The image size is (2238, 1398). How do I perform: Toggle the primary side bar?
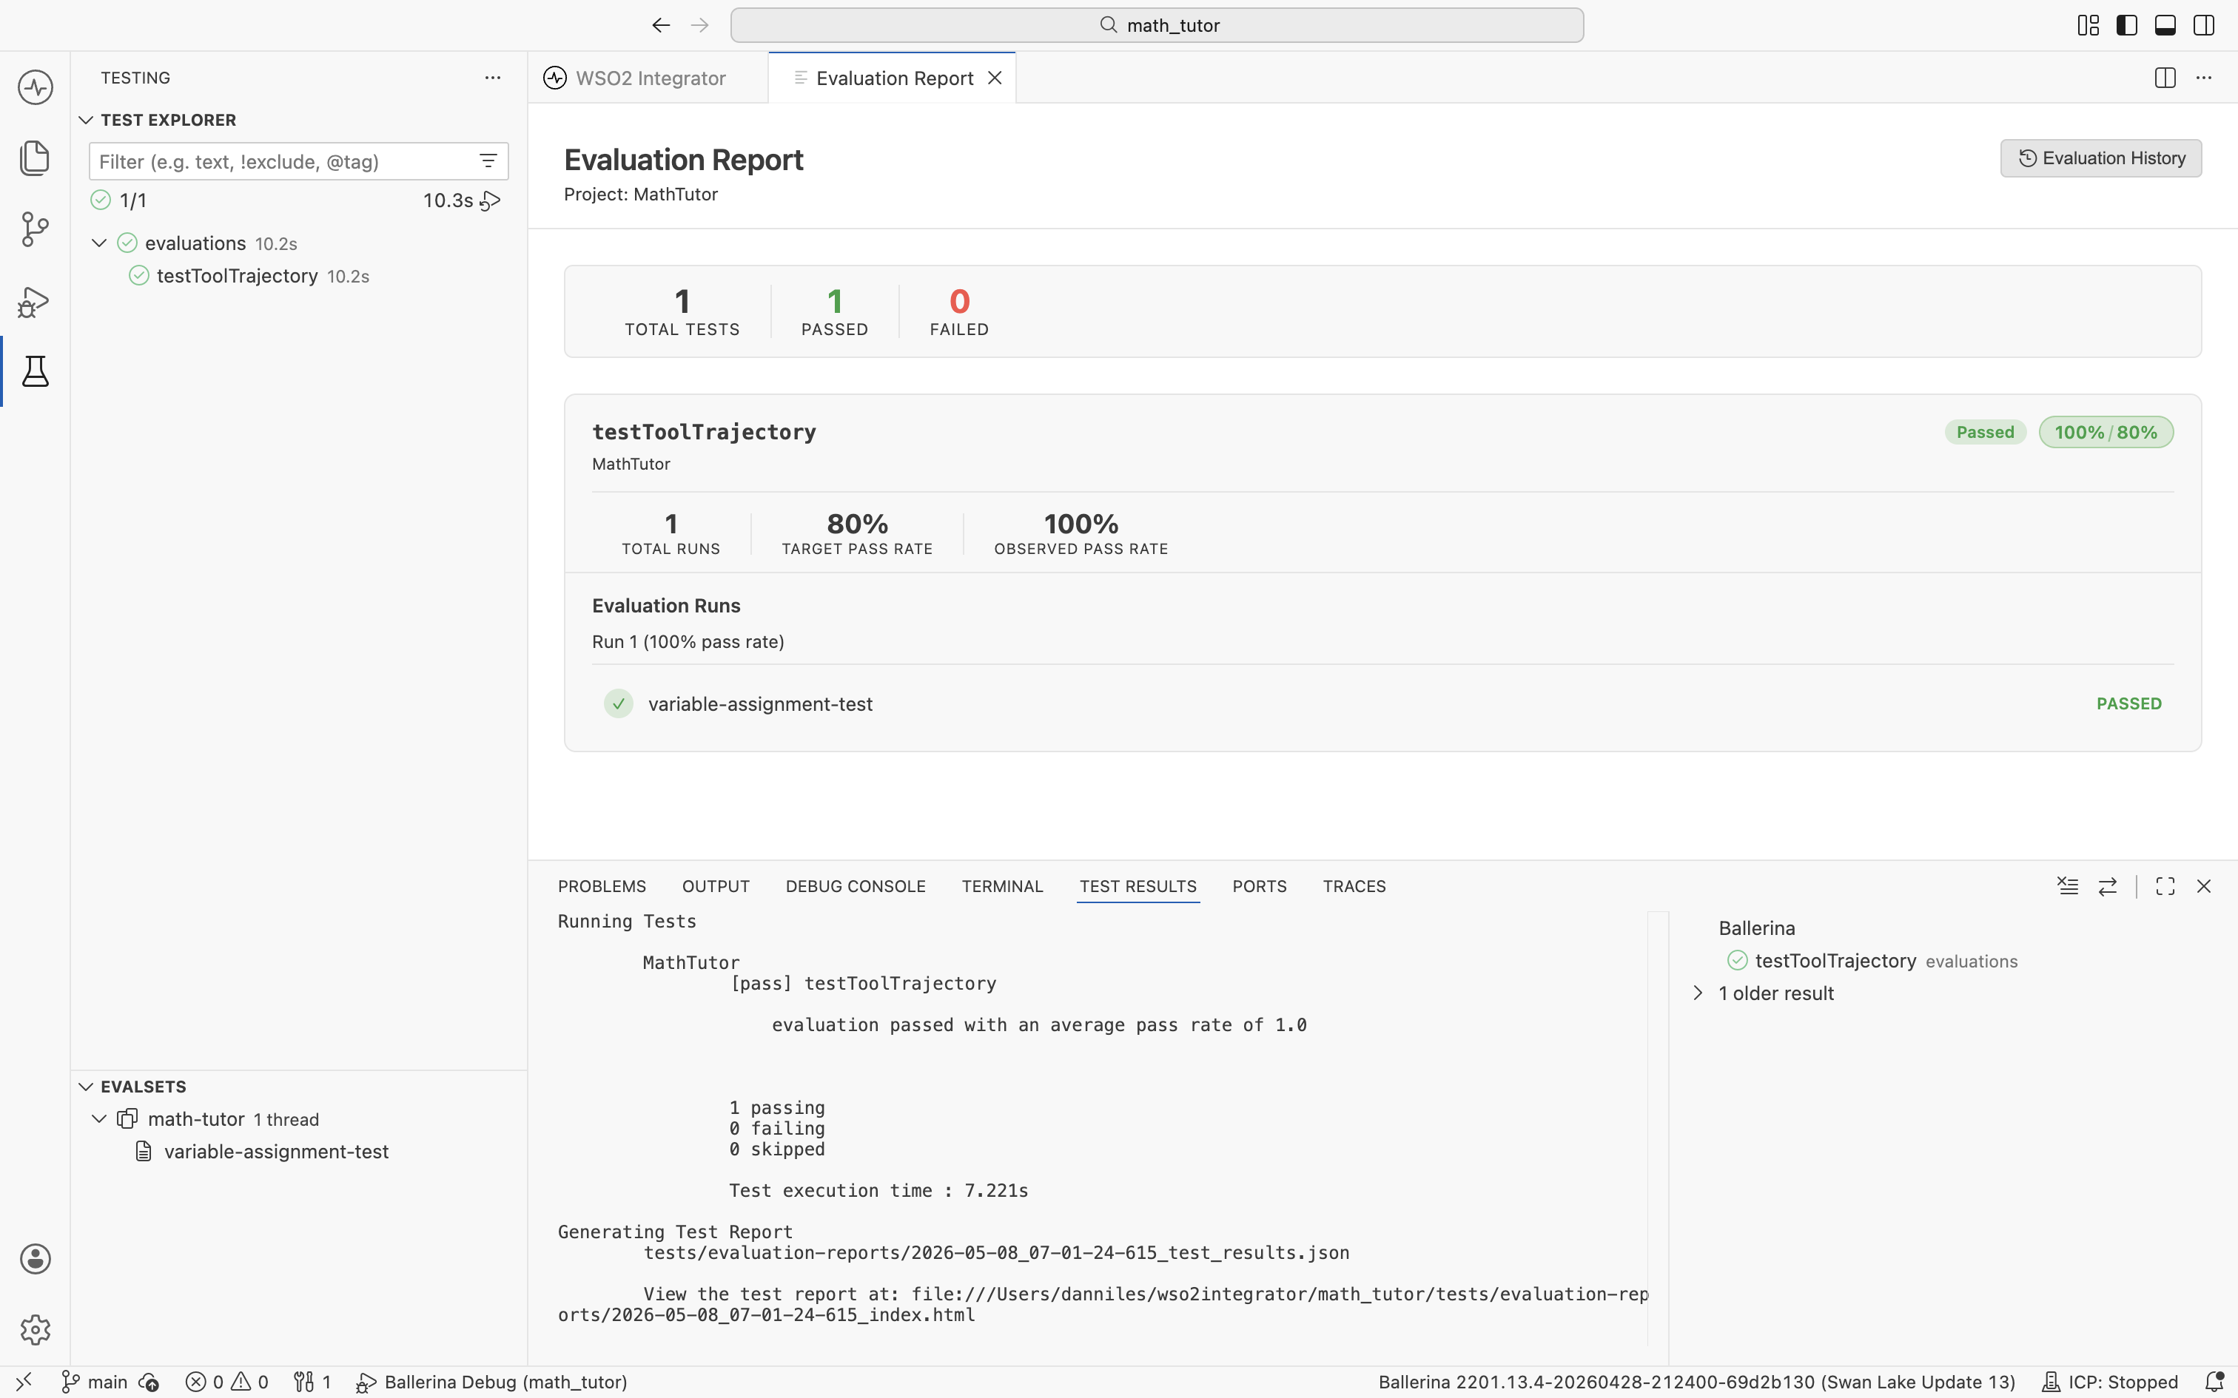tap(2127, 25)
